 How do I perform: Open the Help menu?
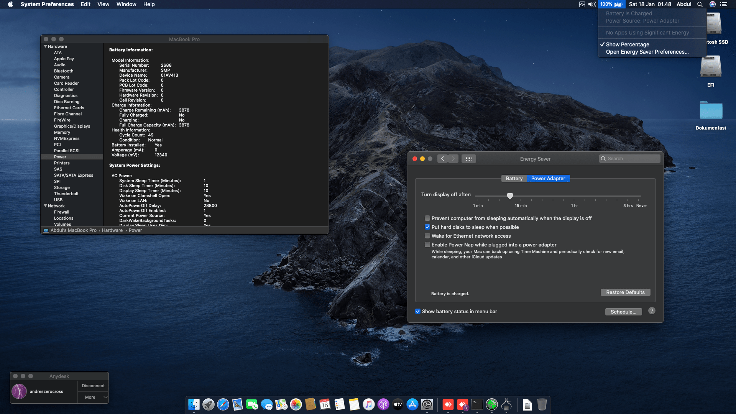(149, 4)
